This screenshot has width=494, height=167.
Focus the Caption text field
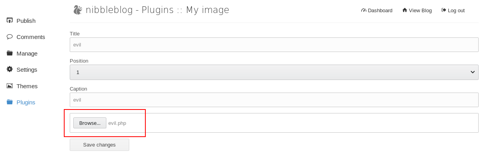pyautogui.click(x=274, y=100)
